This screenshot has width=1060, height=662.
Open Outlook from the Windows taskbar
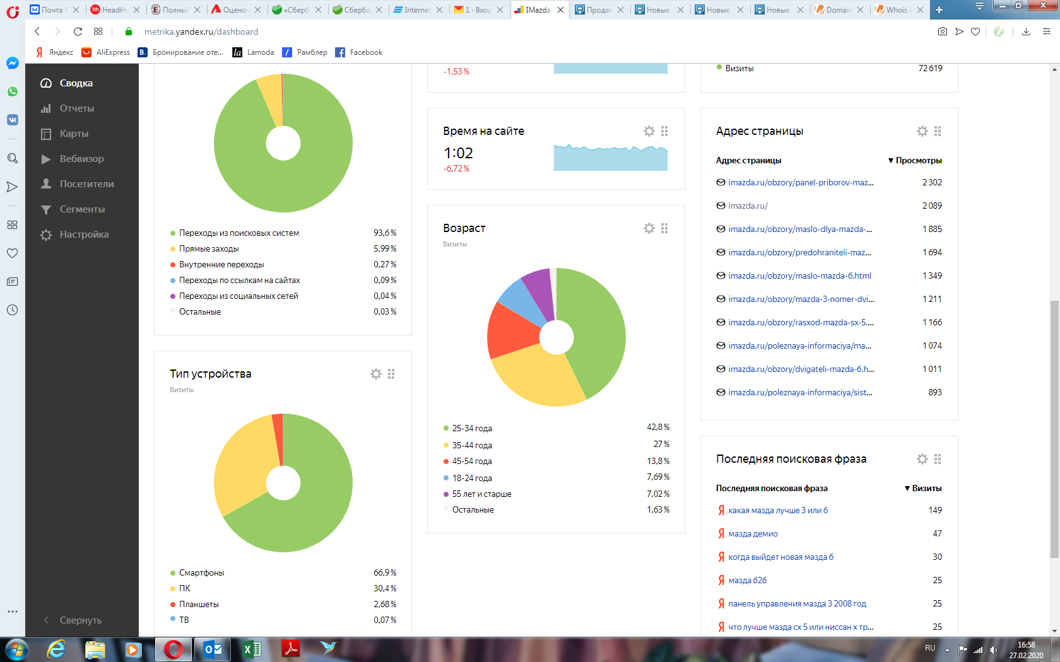click(213, 649)
